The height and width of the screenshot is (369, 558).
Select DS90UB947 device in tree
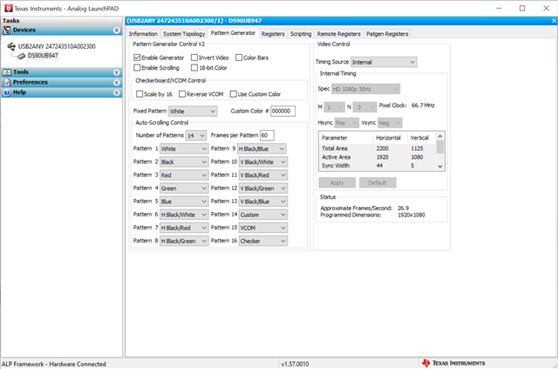[x=43, y=56]
